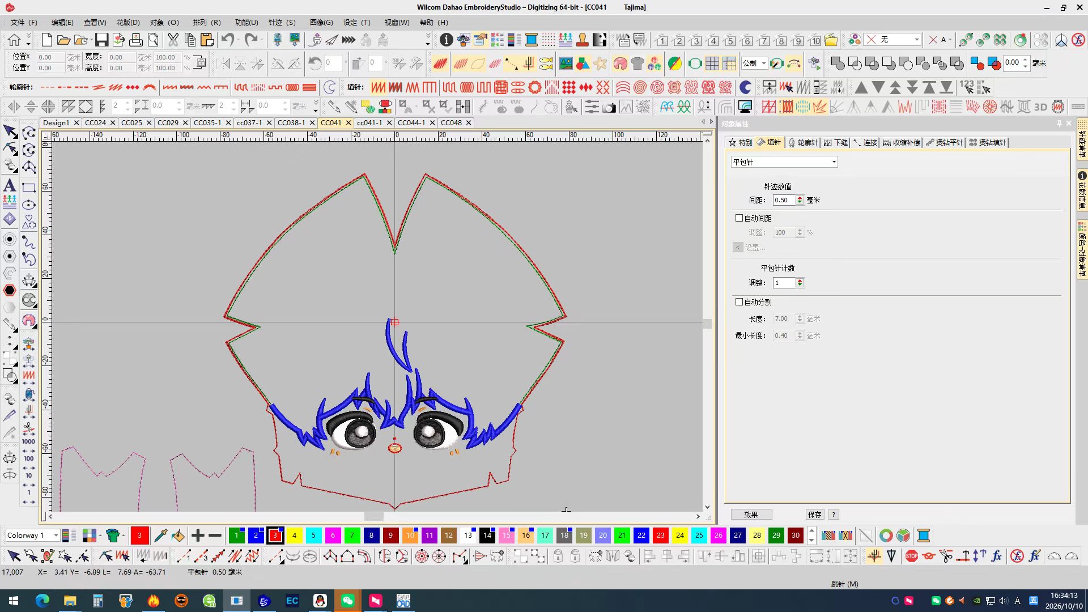Click the horizontal scrollbar thumb below the canvas

[x=373, y=516]
